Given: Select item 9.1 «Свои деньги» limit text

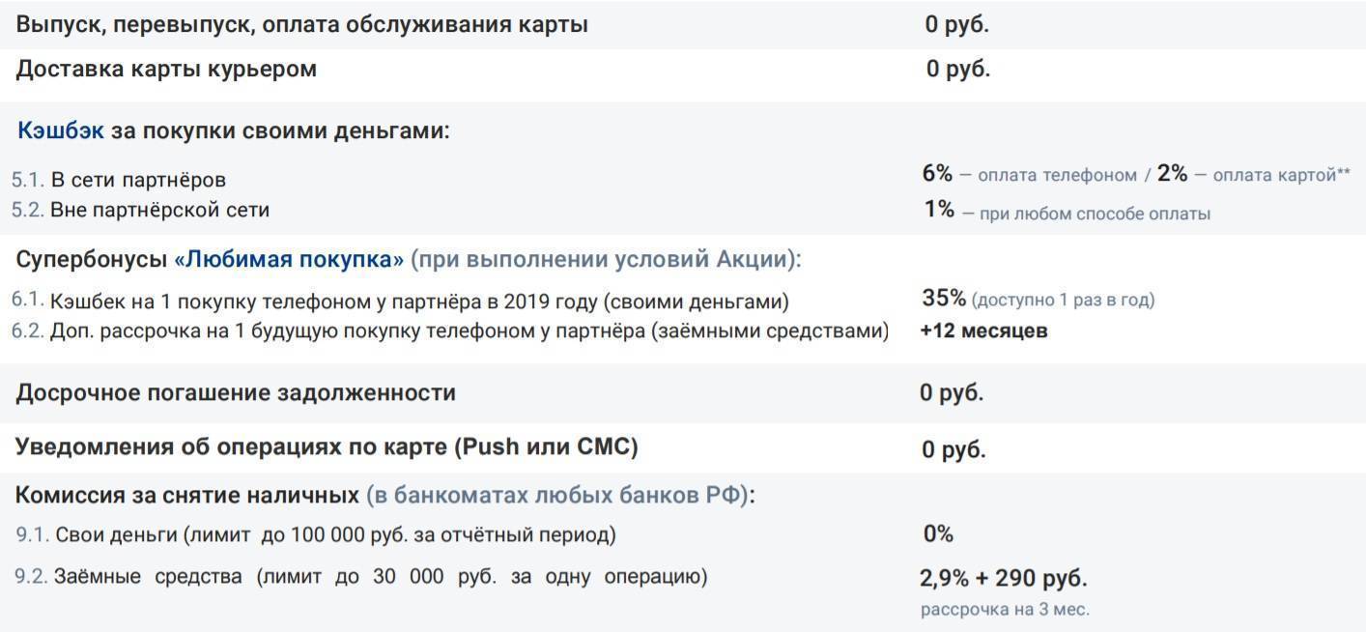Looking at the screenshot, I should pos(334,534).
